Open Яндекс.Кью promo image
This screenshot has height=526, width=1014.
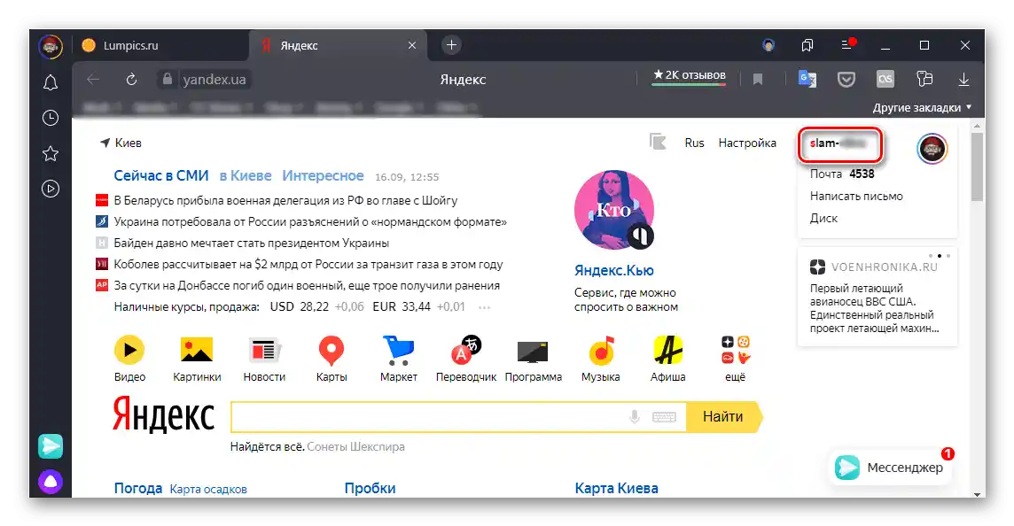[613, 210]
